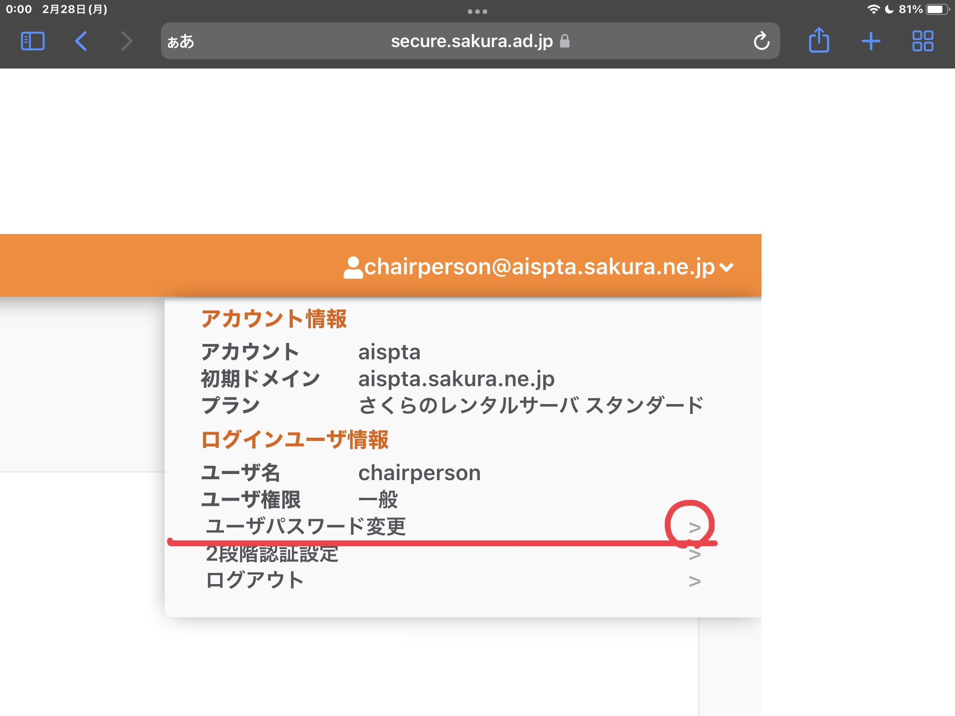This screenshot has height=716, width=955.
Task: Click the user avatar icon in orange bar
Action: pos(353,268)
